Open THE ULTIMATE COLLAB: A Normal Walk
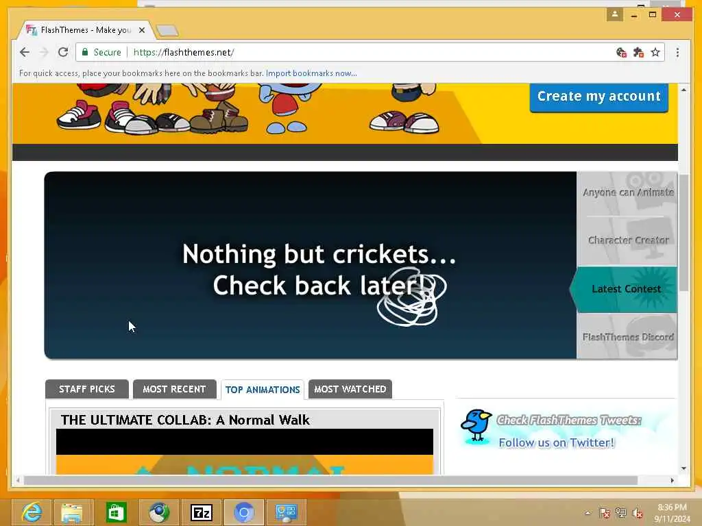 [185, 420]
